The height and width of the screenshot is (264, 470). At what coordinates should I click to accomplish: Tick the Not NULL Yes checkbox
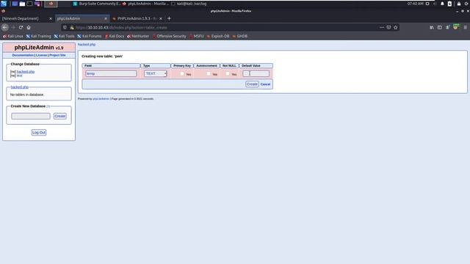pyautogui.click(x=228, y=73)
